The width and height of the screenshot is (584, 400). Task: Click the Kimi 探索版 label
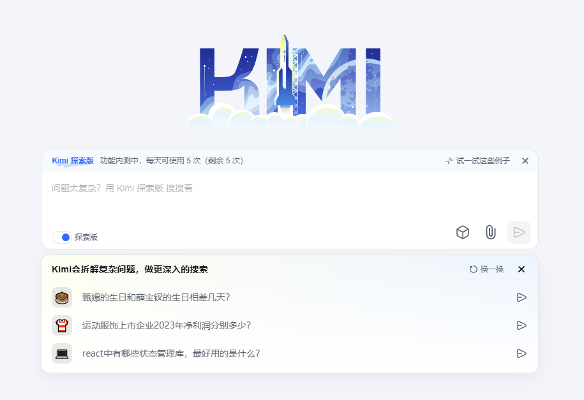click(x=73, y=161)
